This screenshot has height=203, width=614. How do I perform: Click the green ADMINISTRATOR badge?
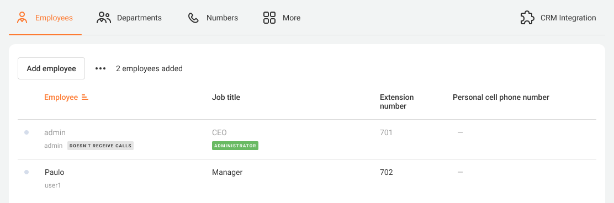(235, 146)
